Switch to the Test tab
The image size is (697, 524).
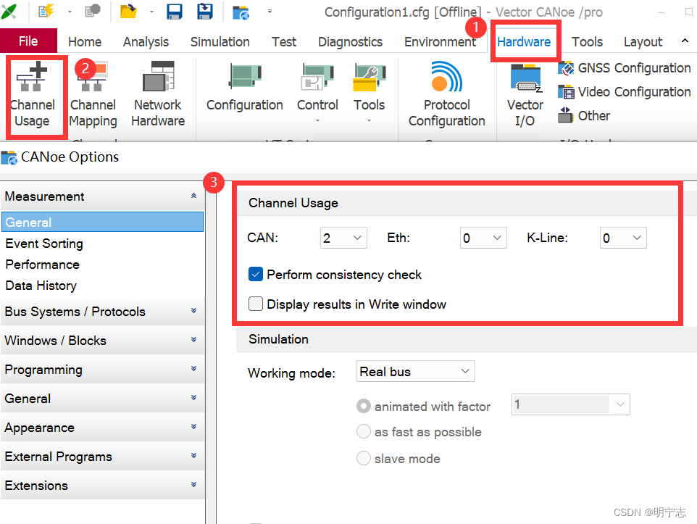click(284, 42)
